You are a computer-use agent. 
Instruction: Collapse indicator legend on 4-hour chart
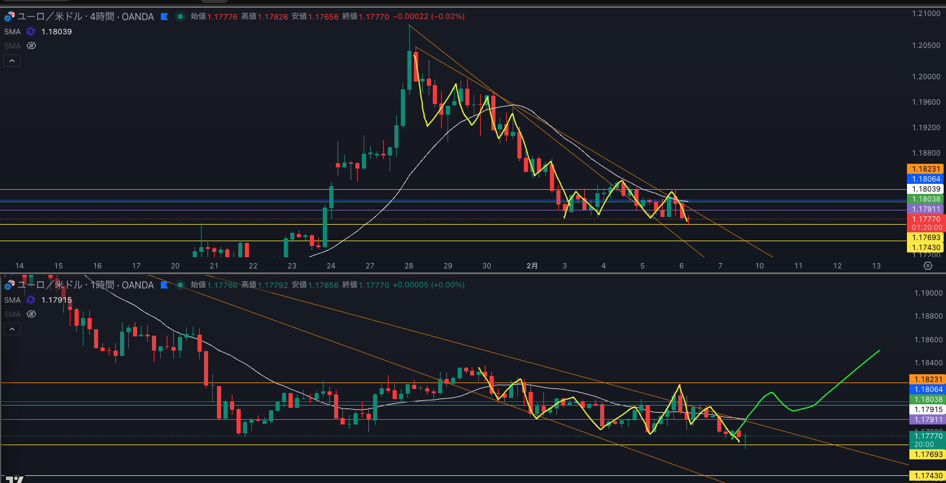coord(12,61)
